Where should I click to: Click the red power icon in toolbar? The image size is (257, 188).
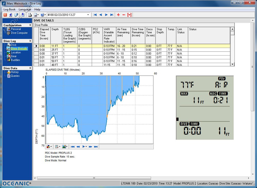click(x=5, y=15)
